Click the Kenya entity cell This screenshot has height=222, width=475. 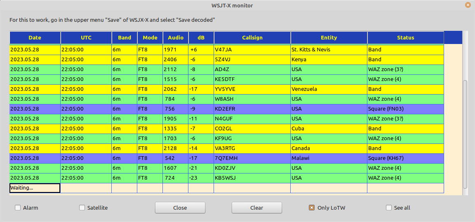coord(329,60)
